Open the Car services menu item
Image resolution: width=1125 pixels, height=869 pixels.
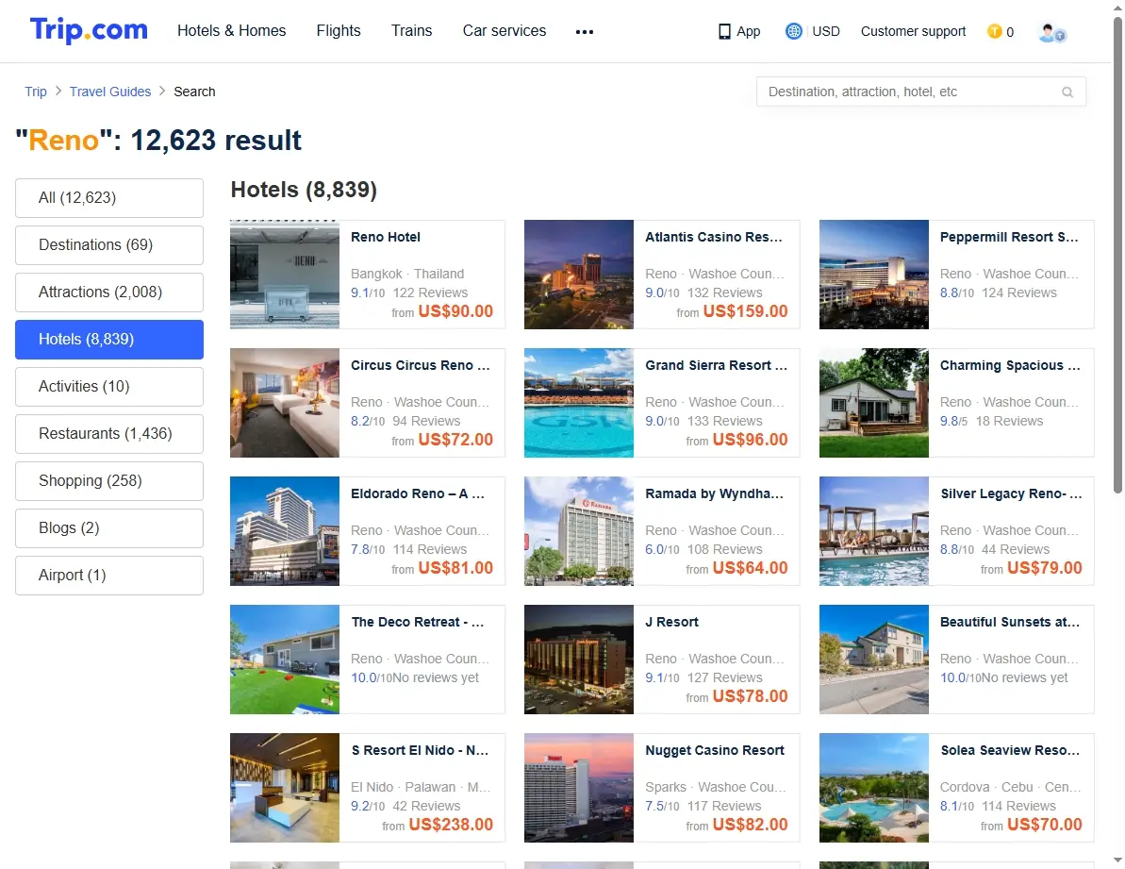(x=505, y=31)
